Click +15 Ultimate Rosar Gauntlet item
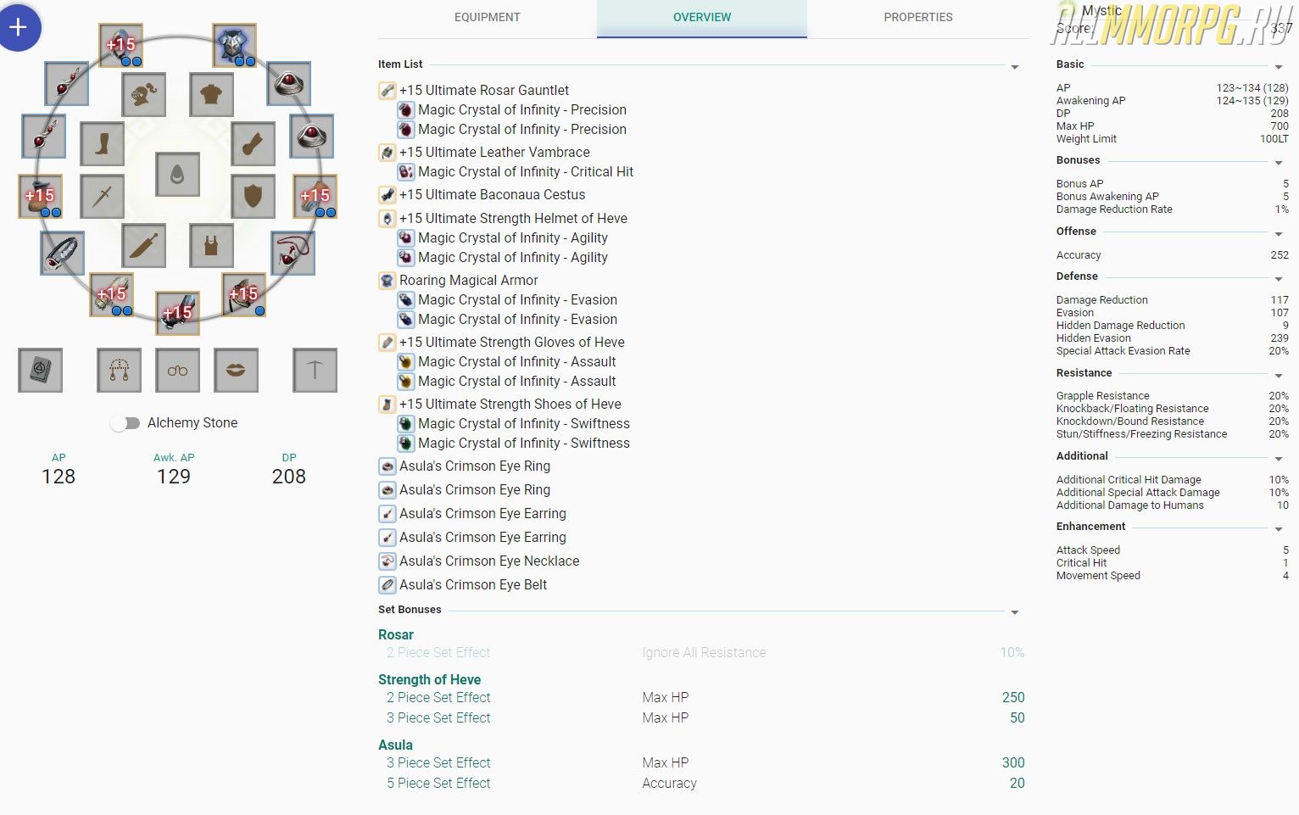Viewport: 1299px width, 815px height. (x=483, y=90)
